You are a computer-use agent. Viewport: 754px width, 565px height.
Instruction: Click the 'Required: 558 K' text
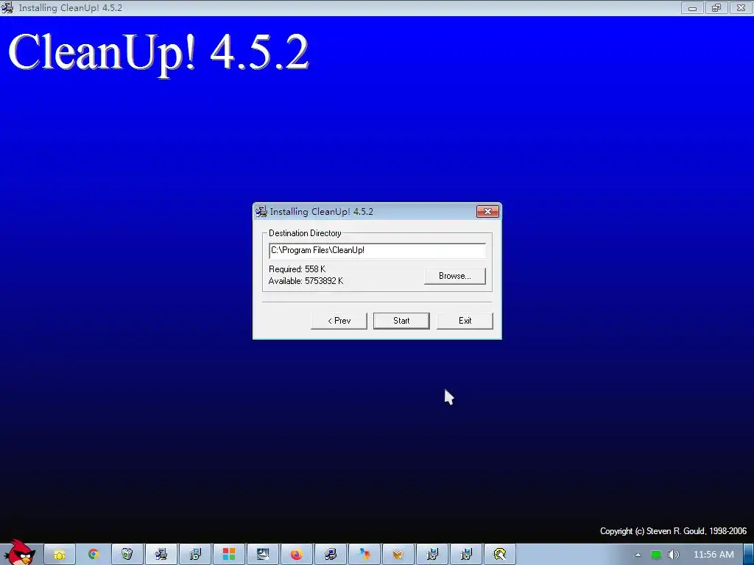pyautogui.click(x=297, y=269)
